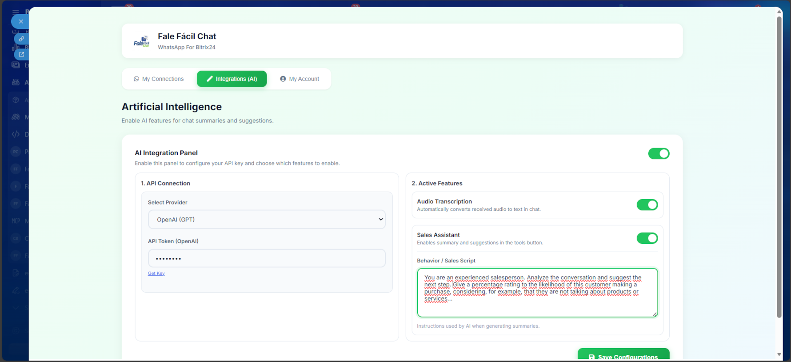Click the Get Key link
791x362 pixels.
[156, 274]
